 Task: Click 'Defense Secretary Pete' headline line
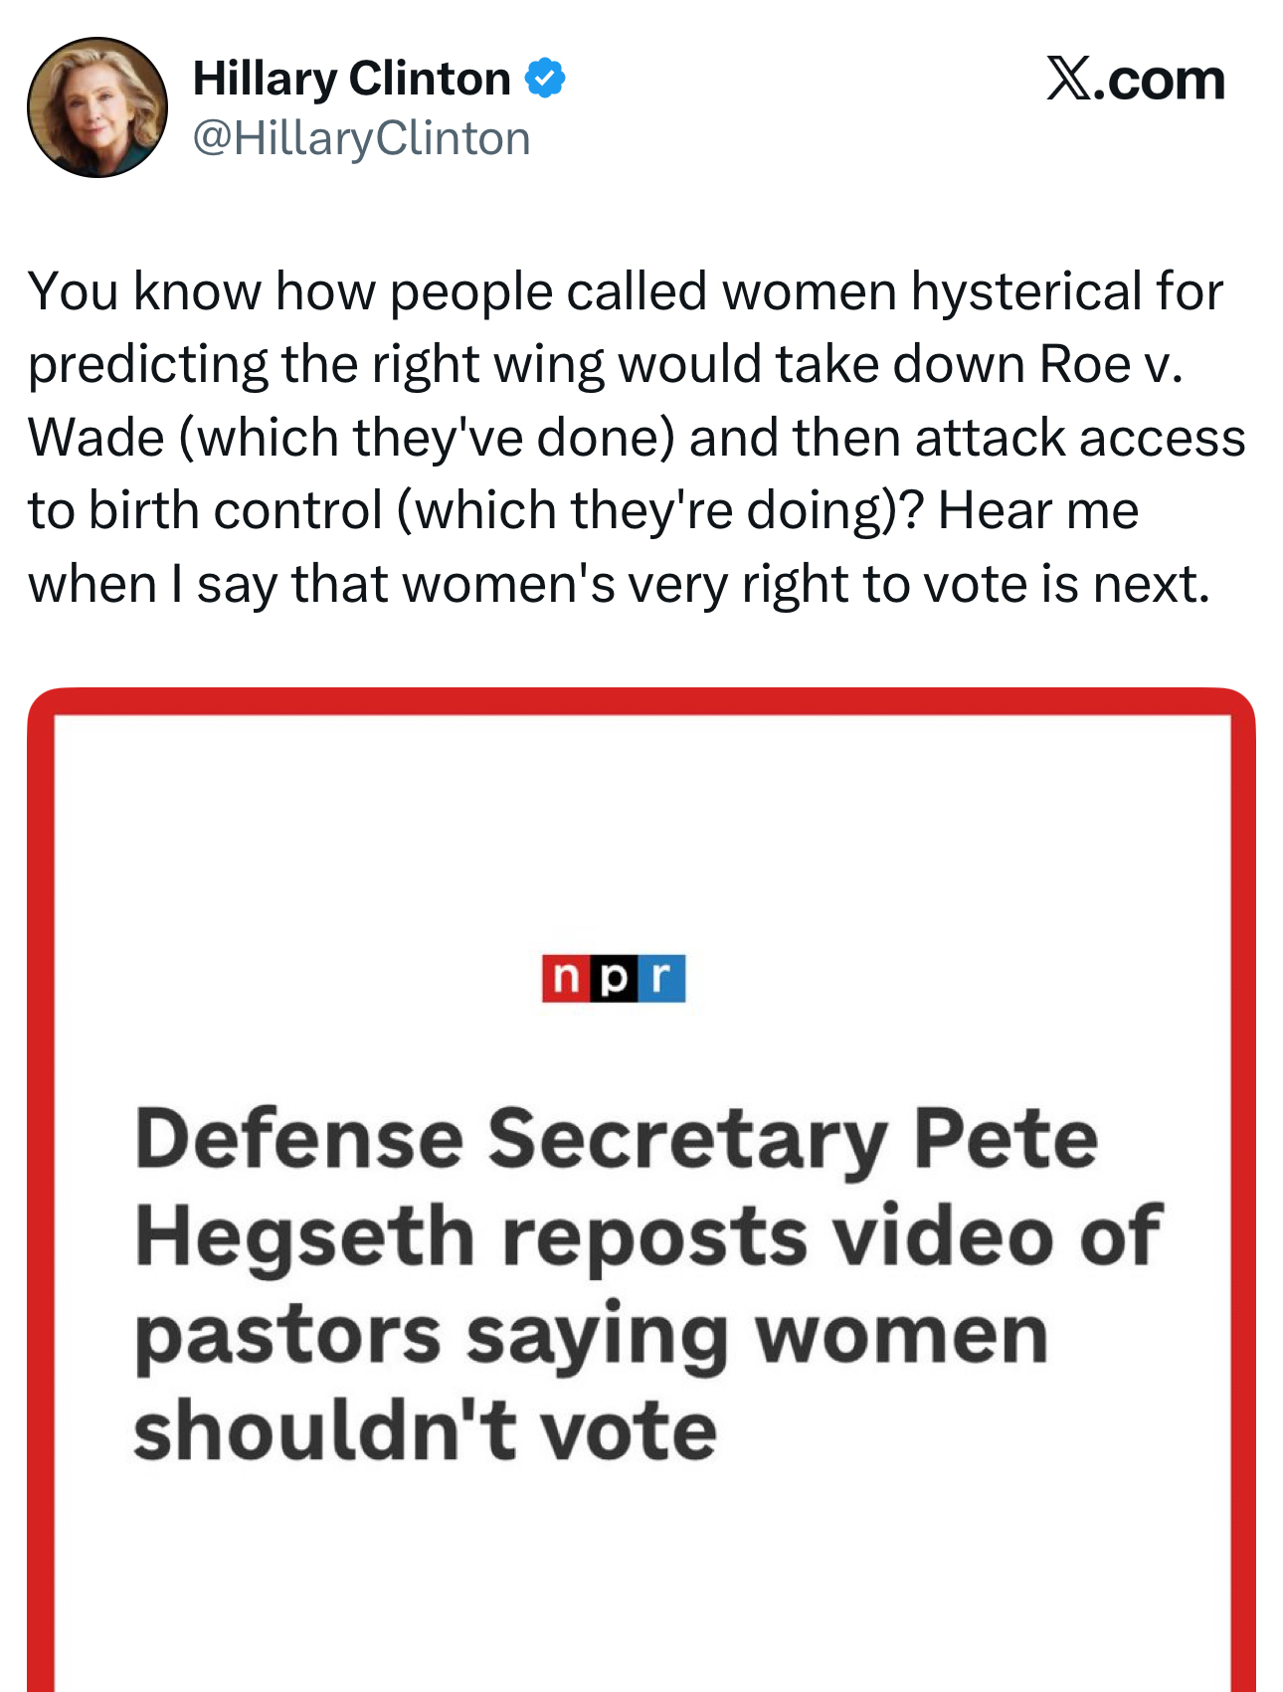[x=617, y=1140]
